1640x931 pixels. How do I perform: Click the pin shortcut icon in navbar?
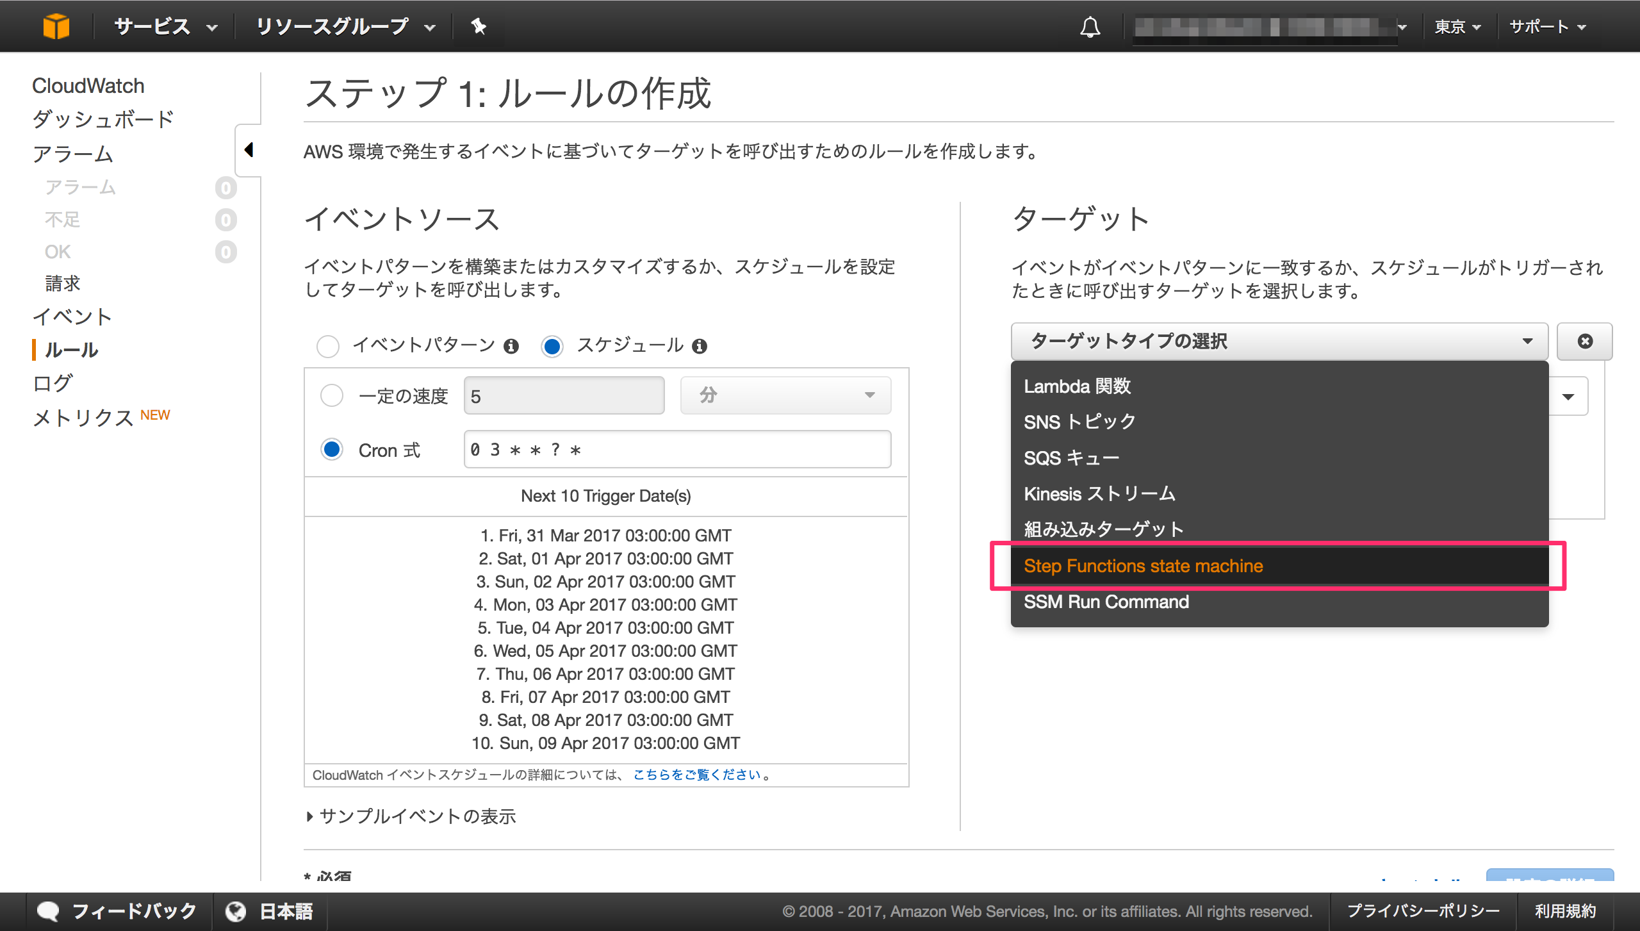479,26
